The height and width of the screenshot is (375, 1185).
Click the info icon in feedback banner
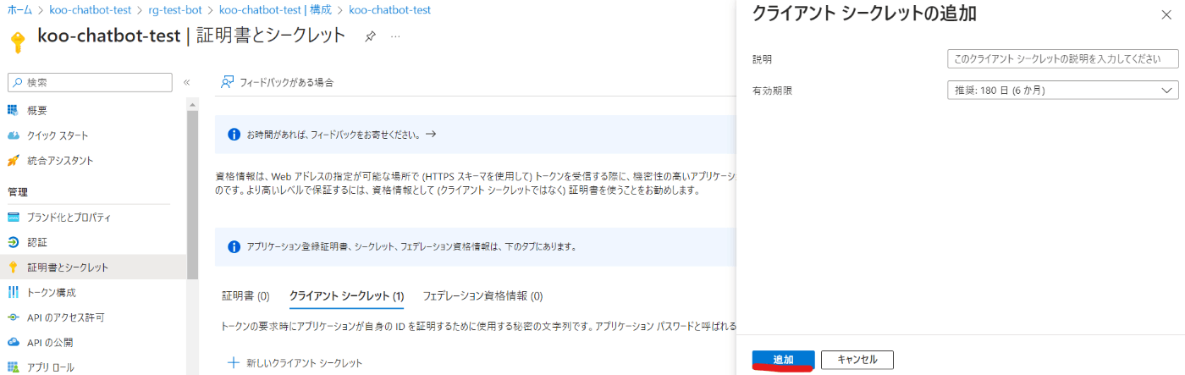[234, 135]
